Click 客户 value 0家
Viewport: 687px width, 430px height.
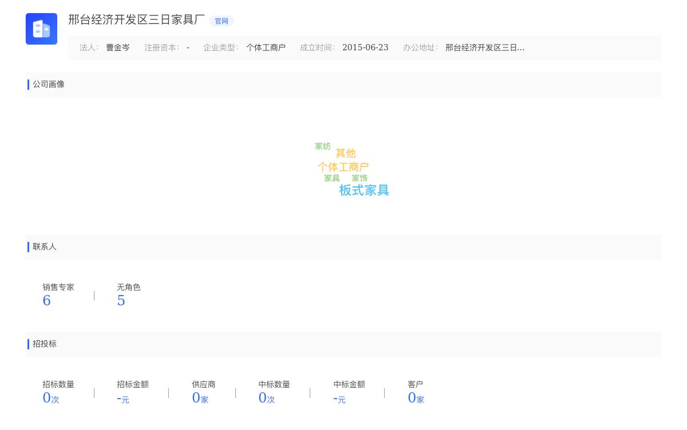click(416, 398)
